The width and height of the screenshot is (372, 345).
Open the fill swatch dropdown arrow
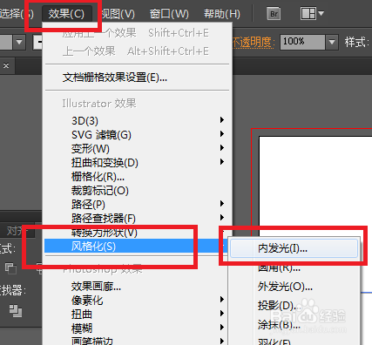pyautogui.click(x=19, y=43)
